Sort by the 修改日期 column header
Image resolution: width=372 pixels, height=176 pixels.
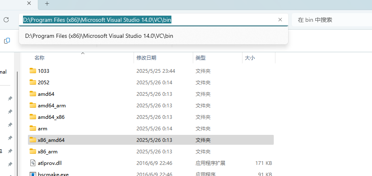tap(146, 58)
